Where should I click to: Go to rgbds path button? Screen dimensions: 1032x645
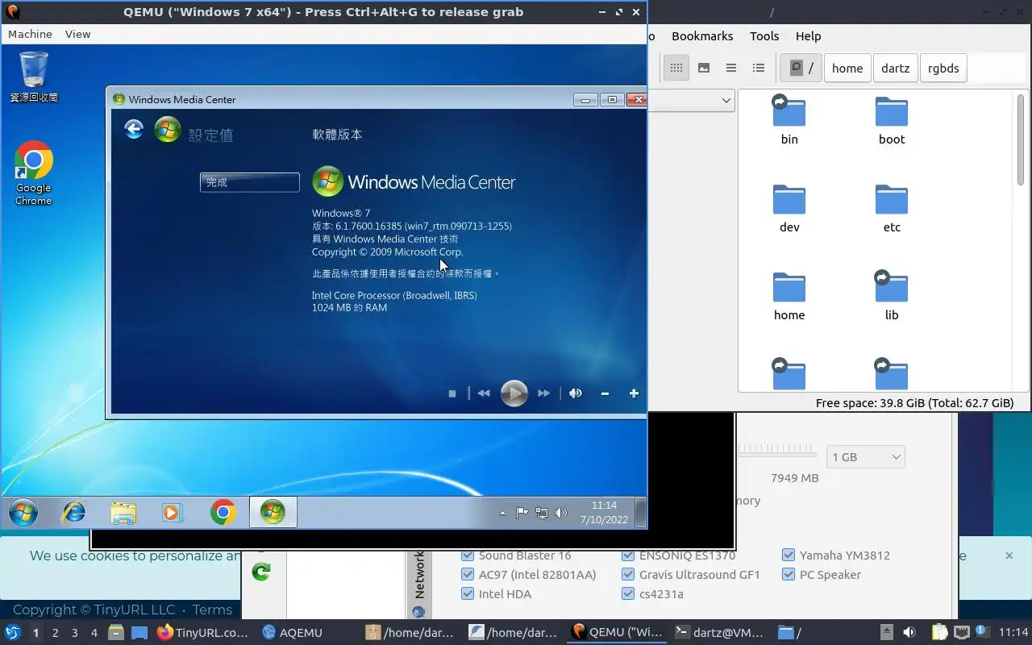943,68
